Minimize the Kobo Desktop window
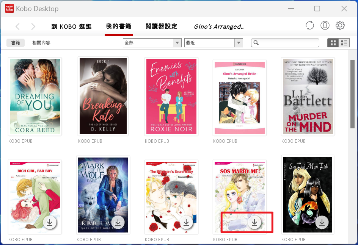The width and height of the screenshot is (358, 245). 291,9
